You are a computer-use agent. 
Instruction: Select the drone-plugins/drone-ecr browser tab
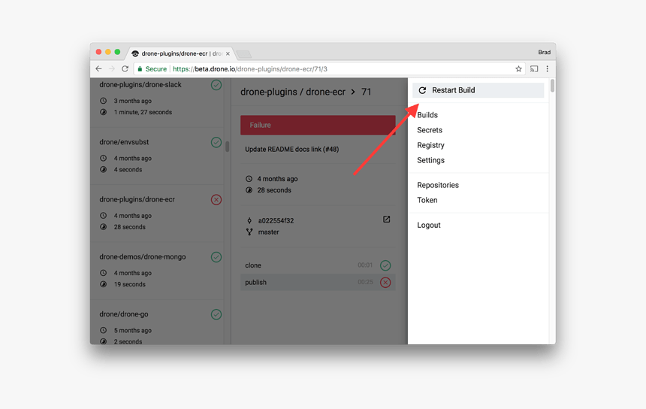point(180,53)
